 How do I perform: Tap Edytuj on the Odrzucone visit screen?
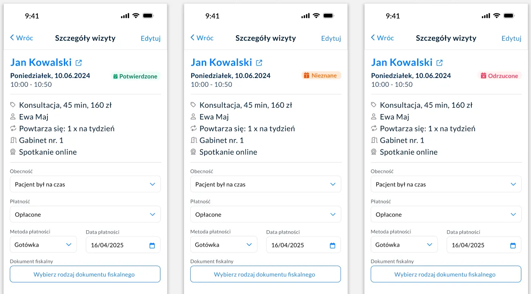point(511,38)
